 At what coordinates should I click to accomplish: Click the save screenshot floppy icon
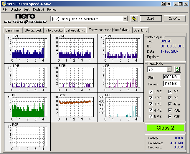[x=168, y=4]
